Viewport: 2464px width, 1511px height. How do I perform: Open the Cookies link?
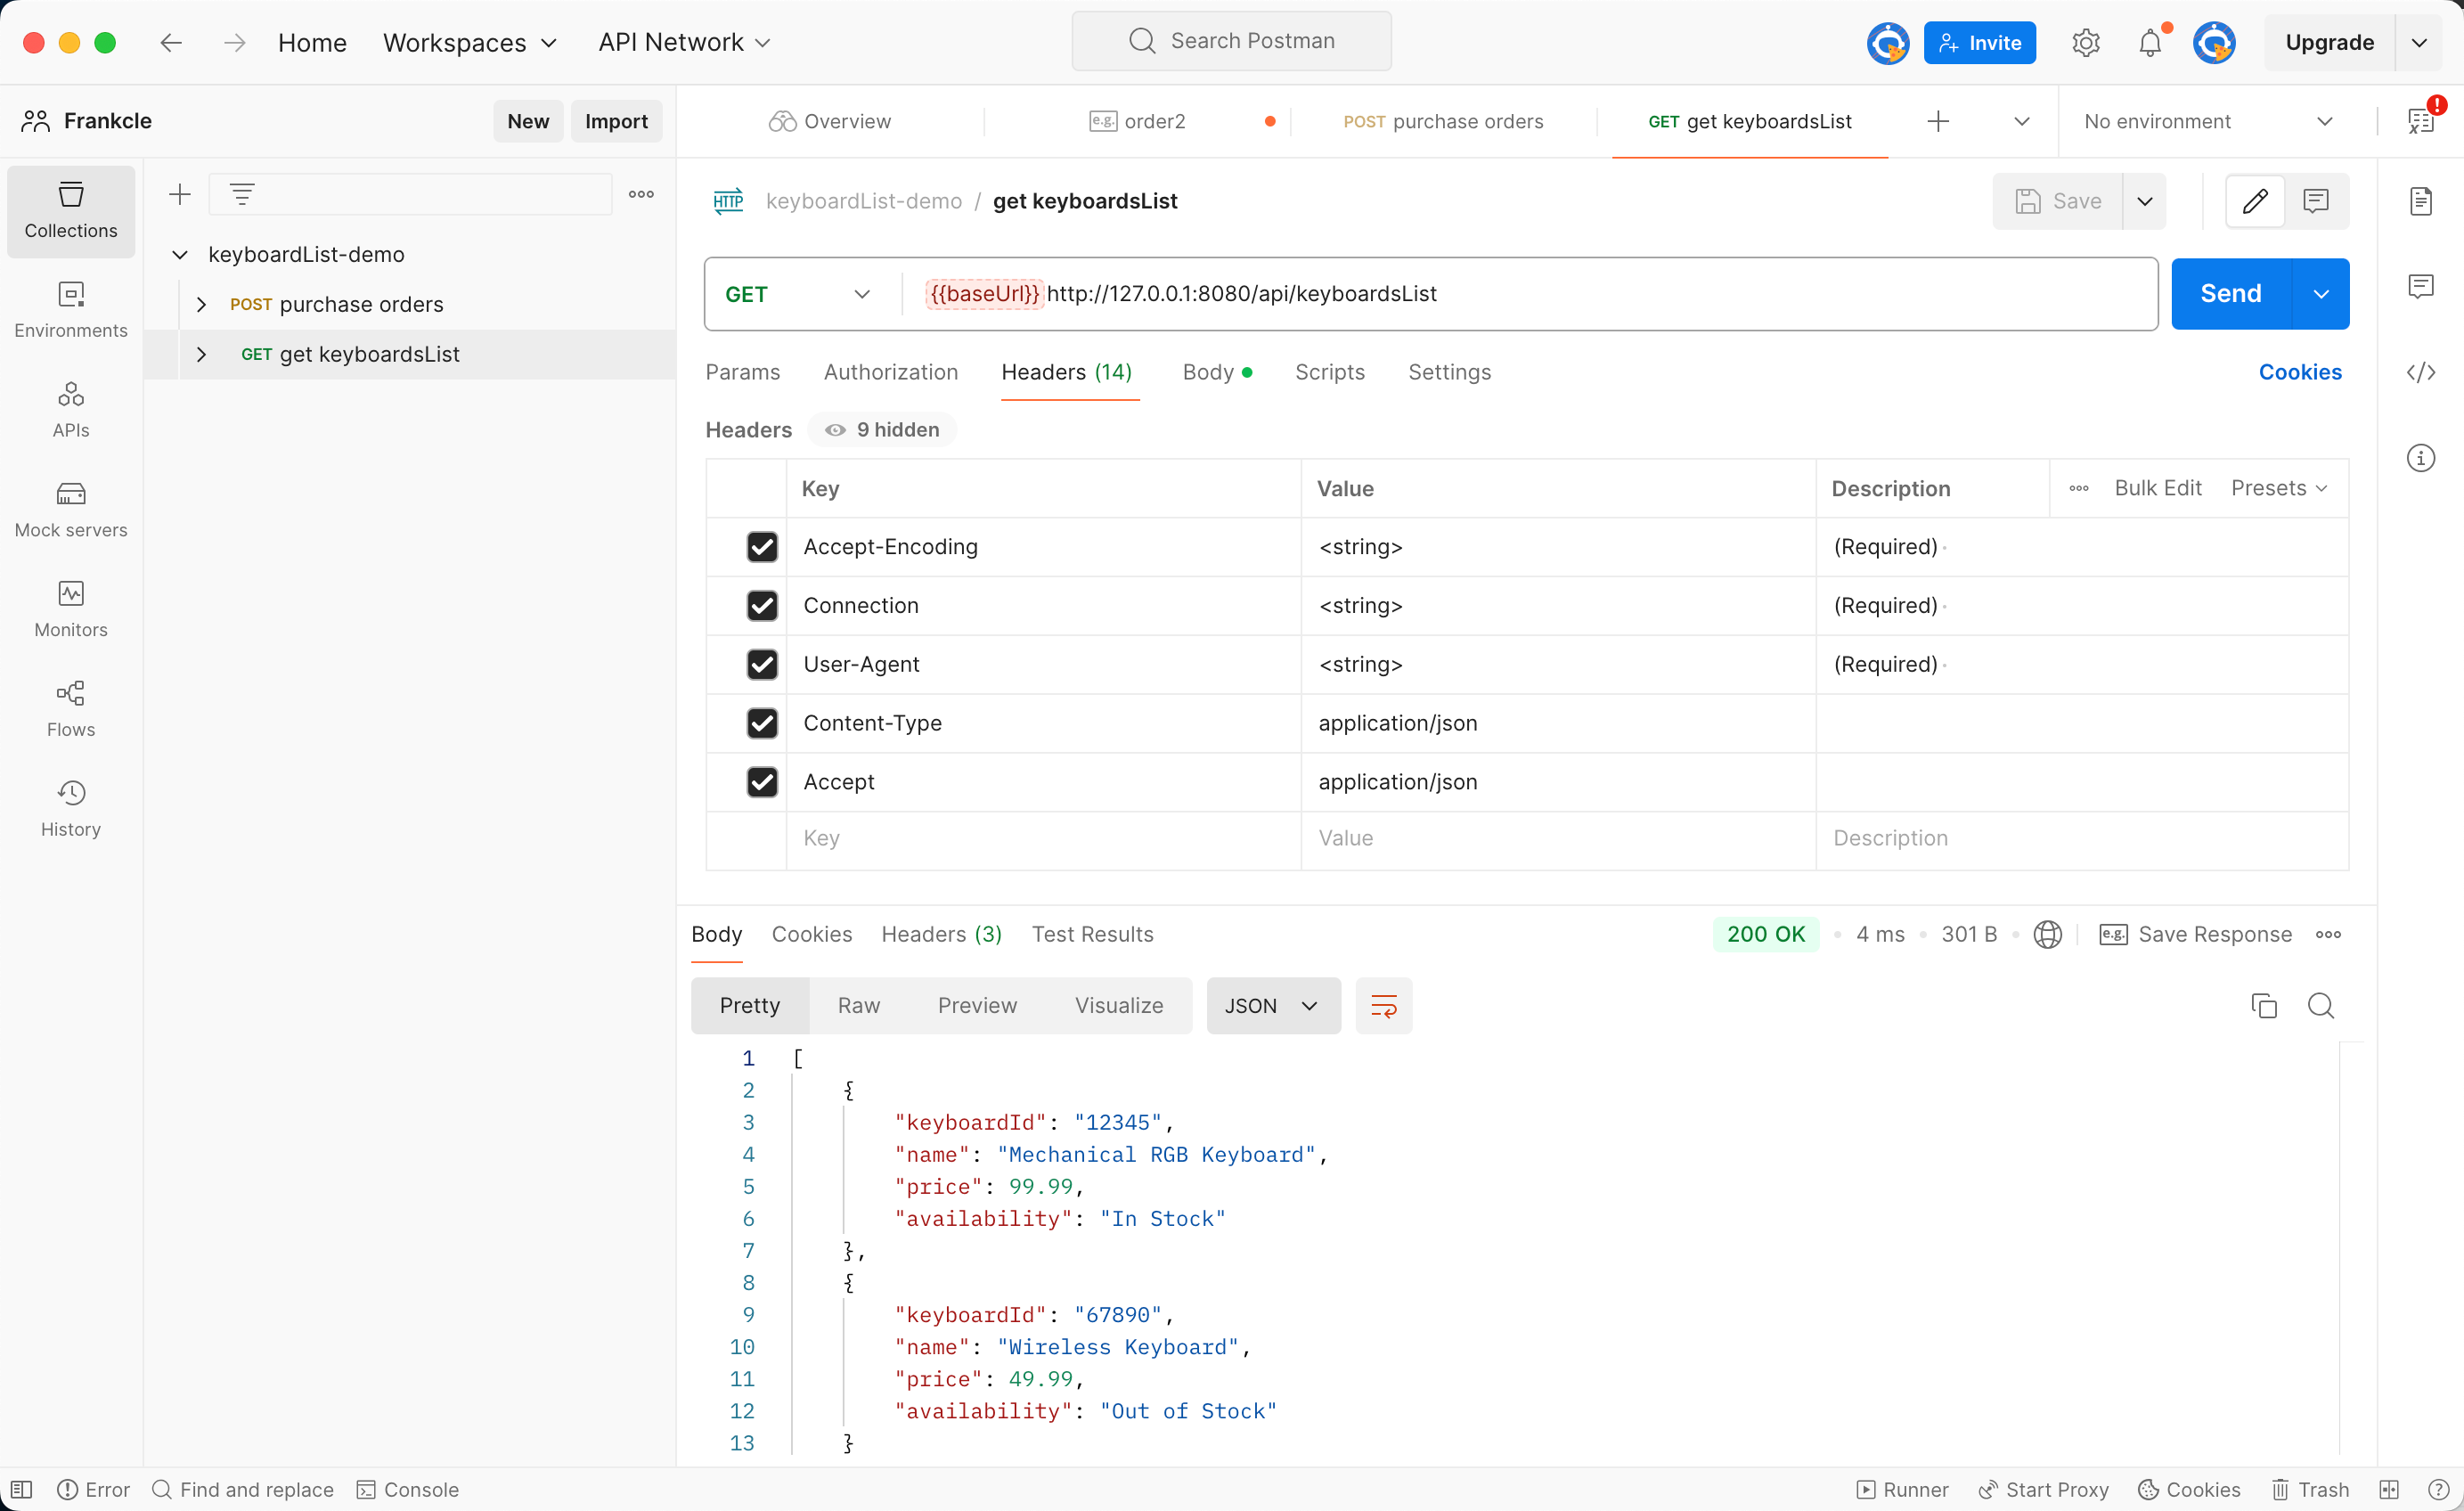pyautogui.click(x=2300, y=372)
